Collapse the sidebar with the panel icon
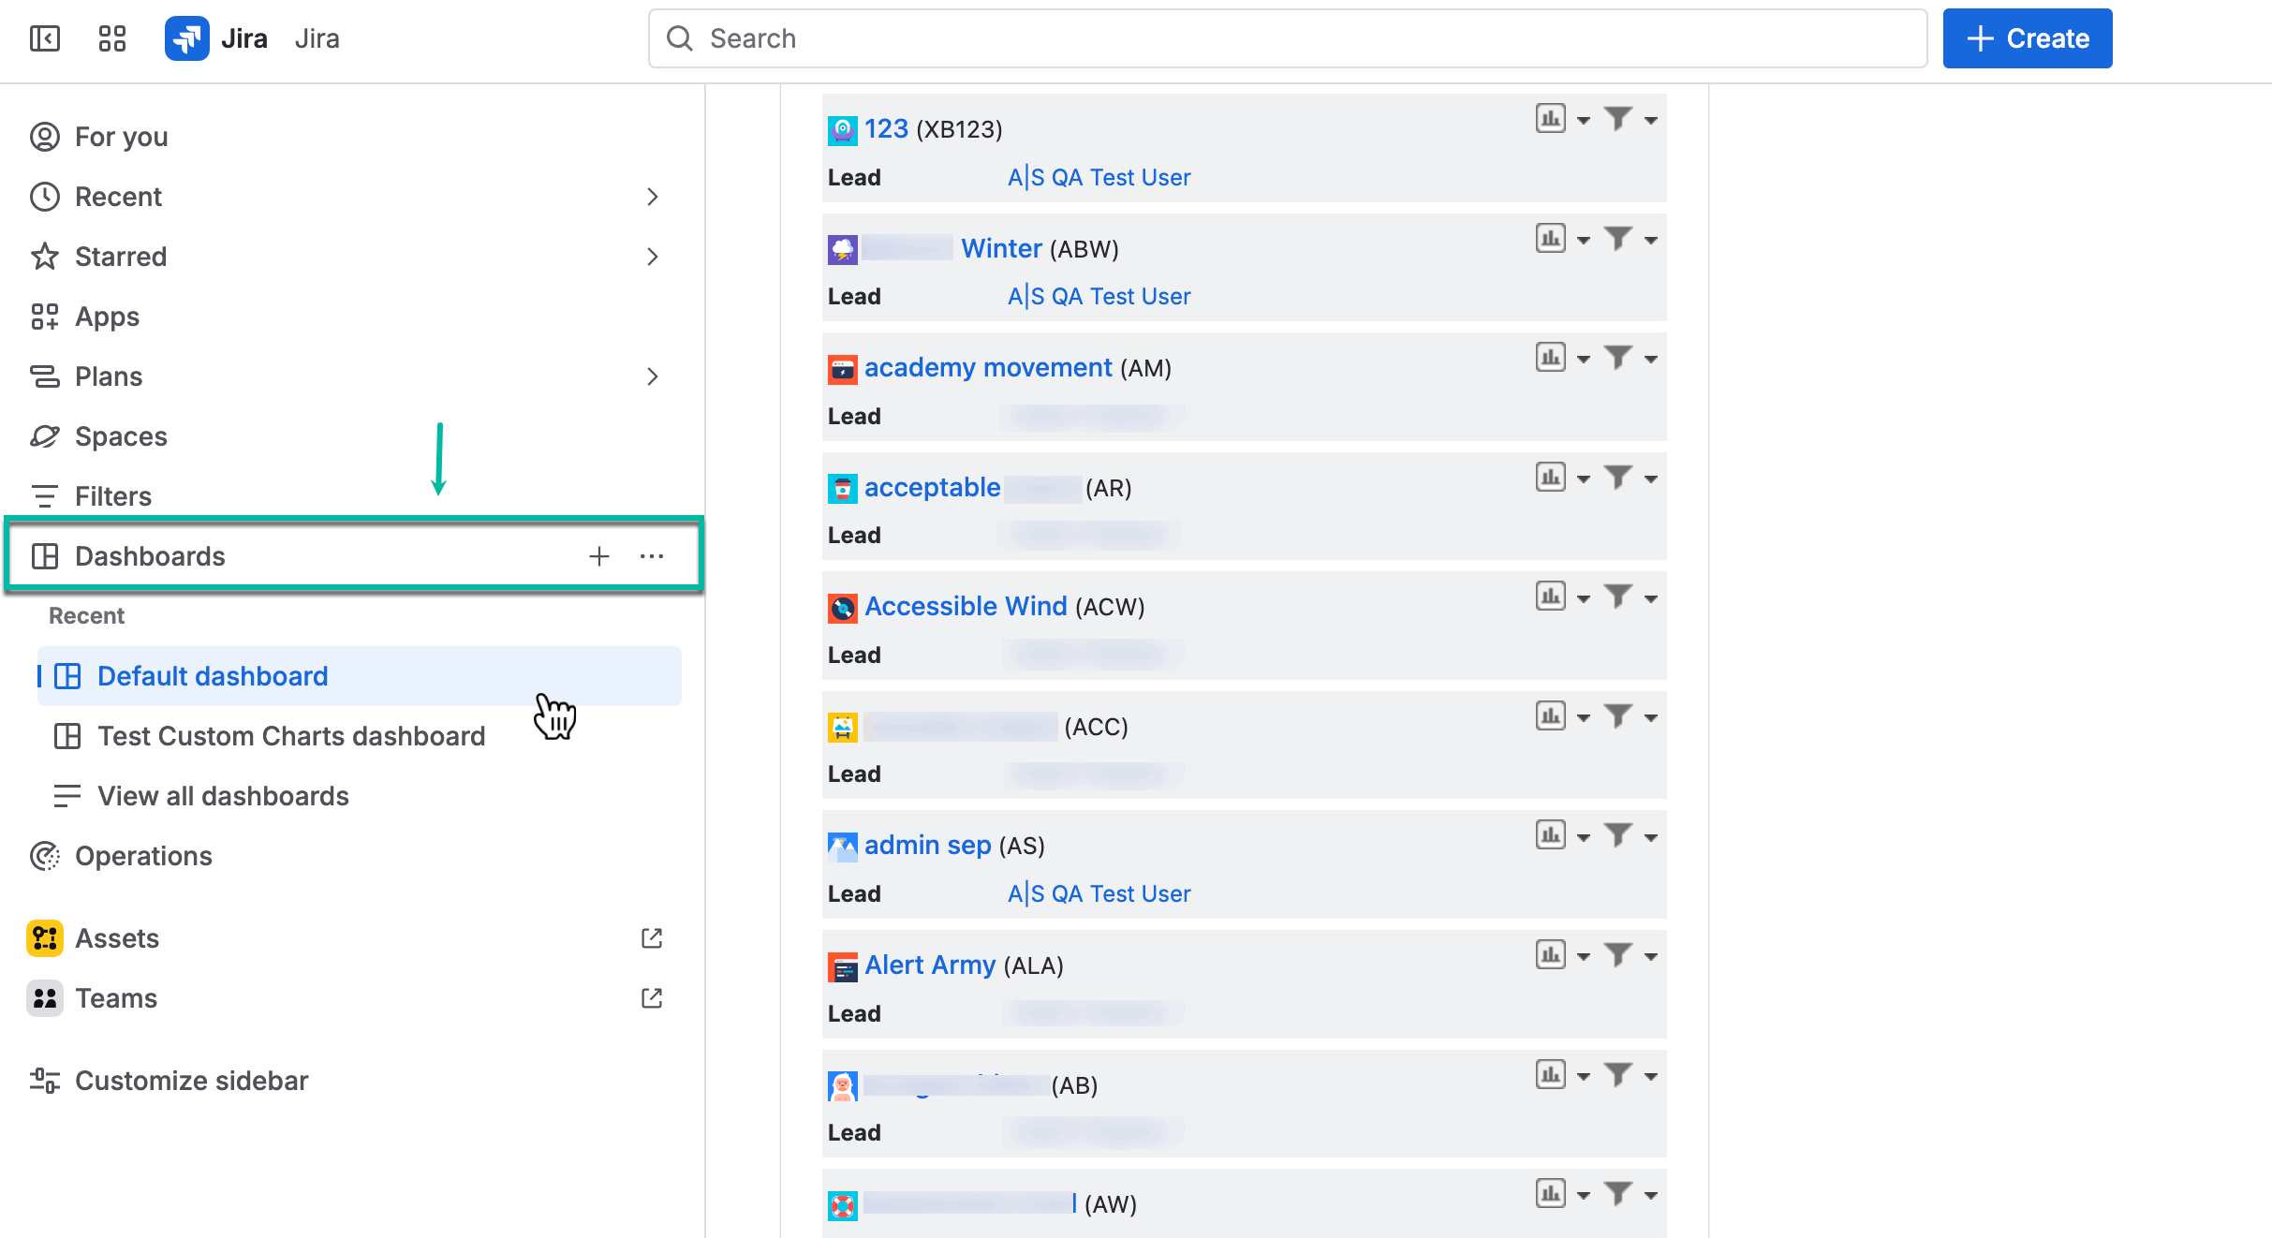This screenshot has width=2272, height=1238. point(45,38)
